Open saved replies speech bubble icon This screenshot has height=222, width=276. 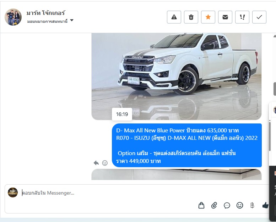tap(227, 205)
